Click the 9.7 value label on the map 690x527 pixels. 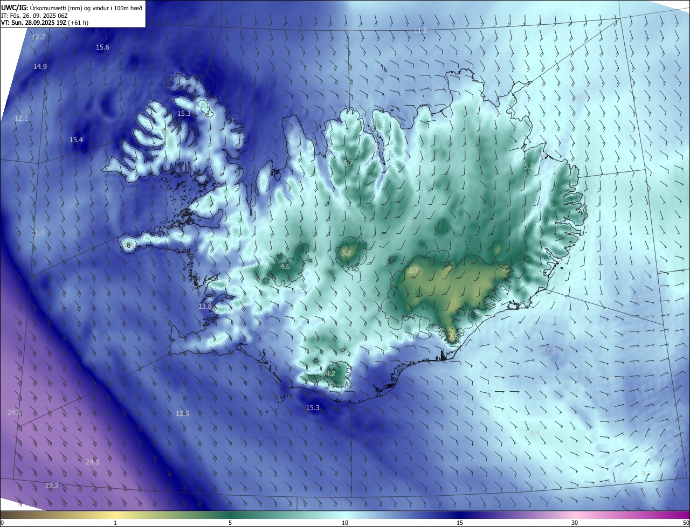click(646, 474)
